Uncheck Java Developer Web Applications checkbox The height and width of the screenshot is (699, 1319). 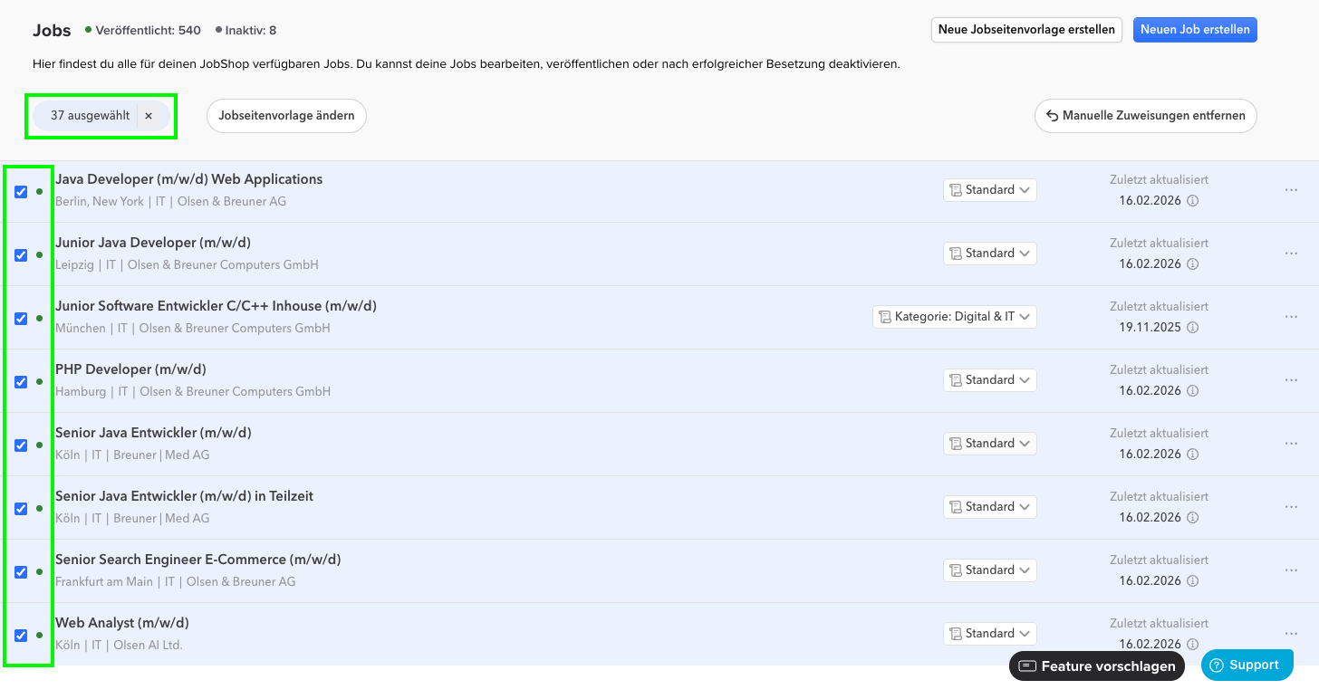(x=21, y=192)
